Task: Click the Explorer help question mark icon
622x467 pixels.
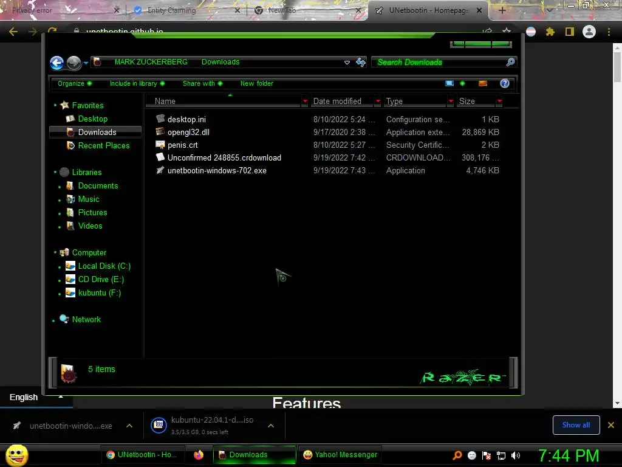Action: (505, 83)
